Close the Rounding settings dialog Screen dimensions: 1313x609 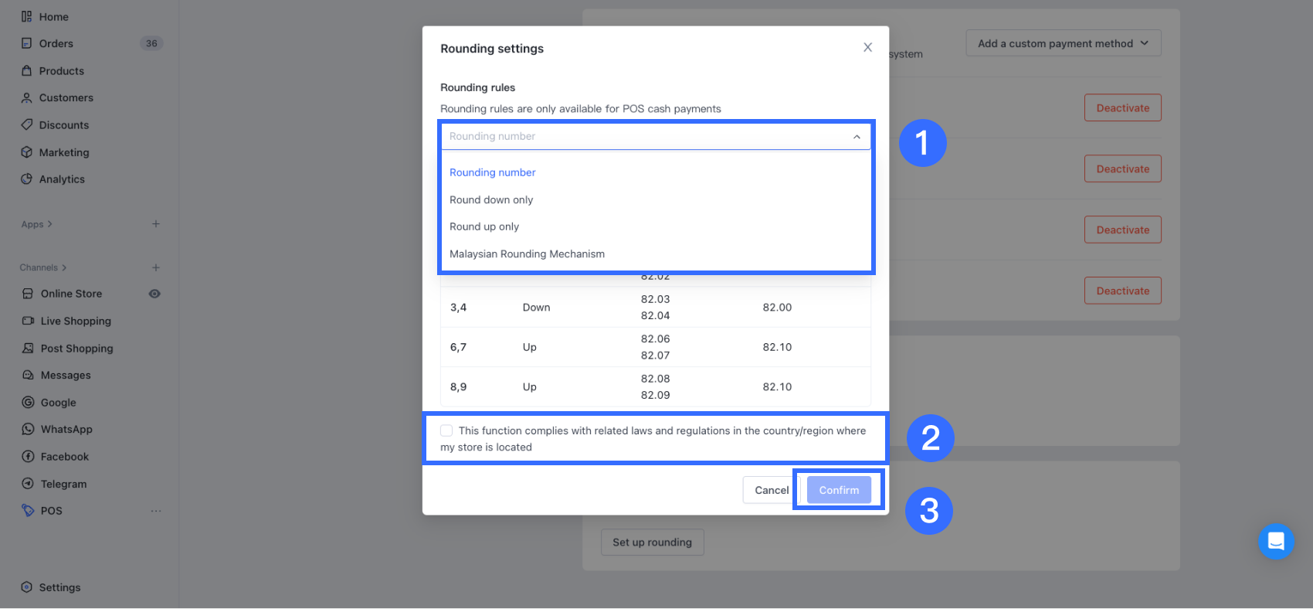pos(867,48)
